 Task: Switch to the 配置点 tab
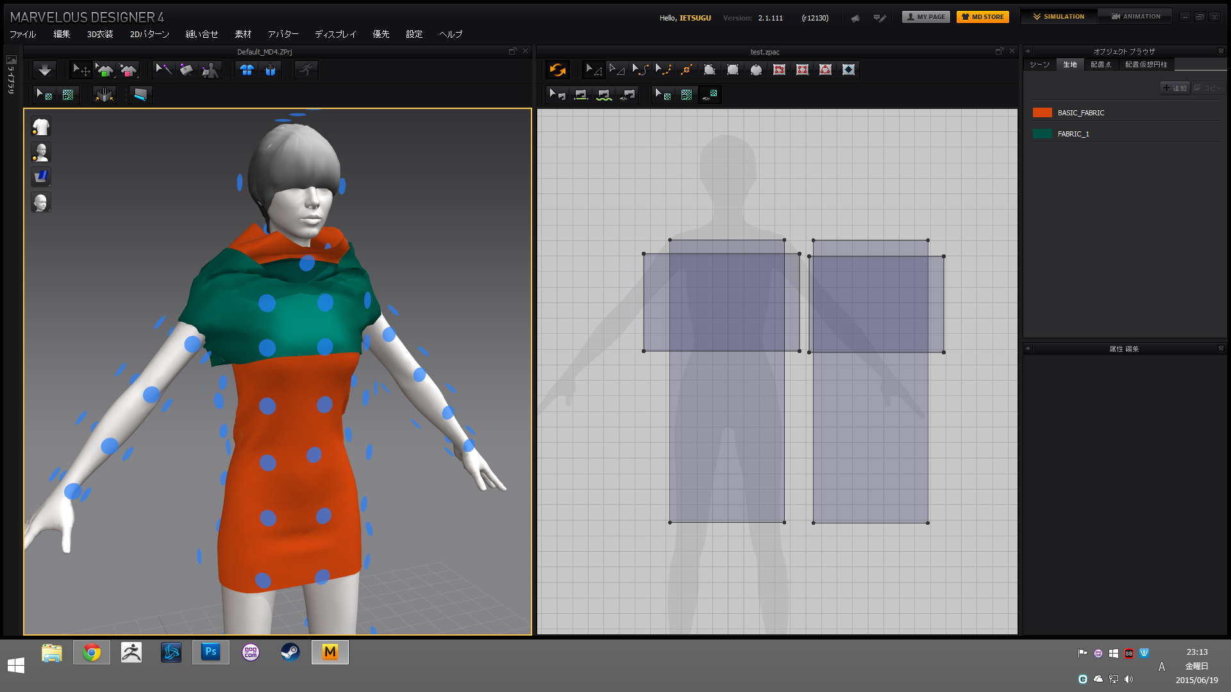(1101, 65)
